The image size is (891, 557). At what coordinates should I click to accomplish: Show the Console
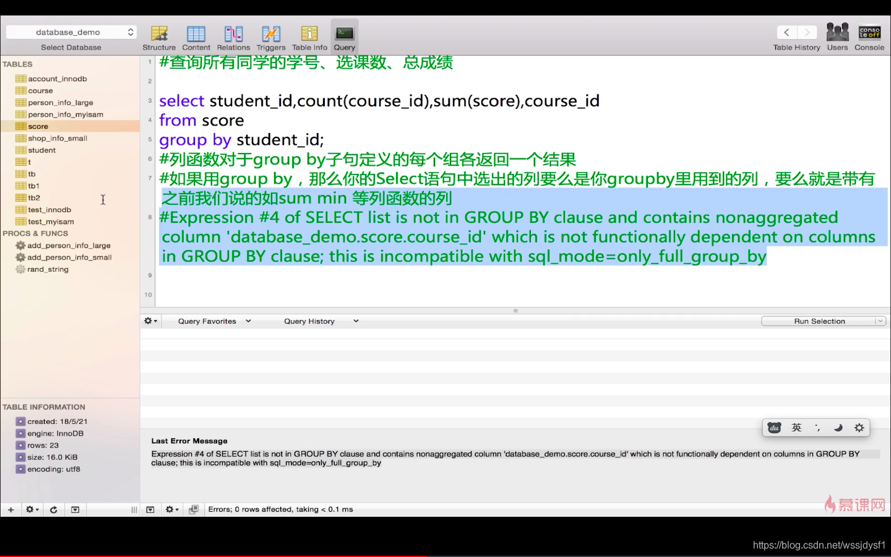869,37
